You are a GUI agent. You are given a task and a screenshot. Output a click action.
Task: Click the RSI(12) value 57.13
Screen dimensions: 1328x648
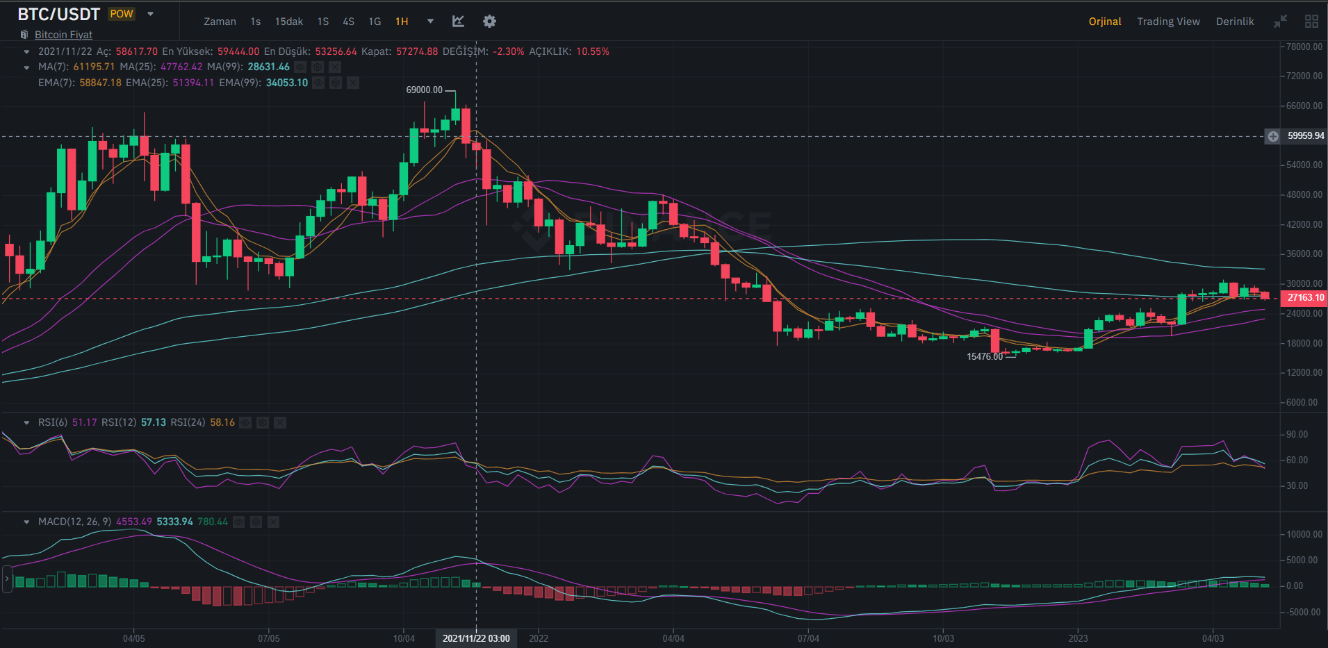click(154, 422)
